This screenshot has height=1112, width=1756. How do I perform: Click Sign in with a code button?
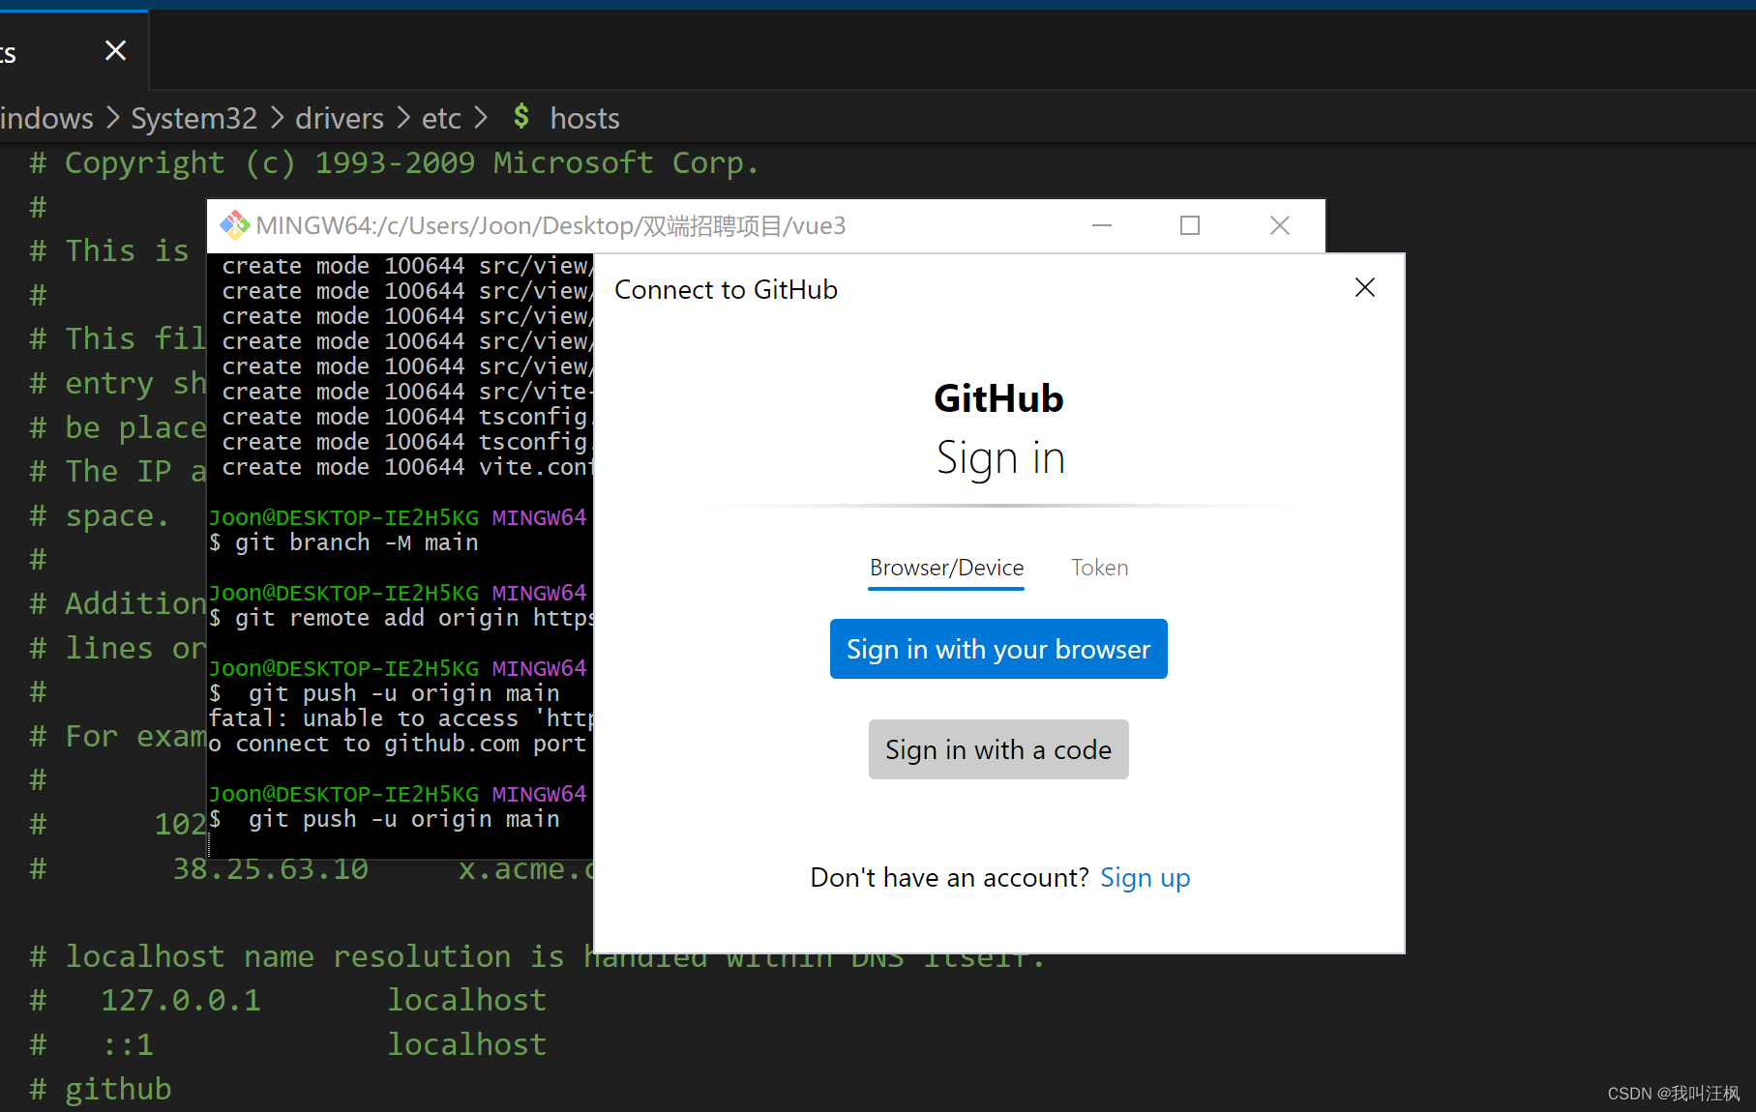(x=998, y=749)
